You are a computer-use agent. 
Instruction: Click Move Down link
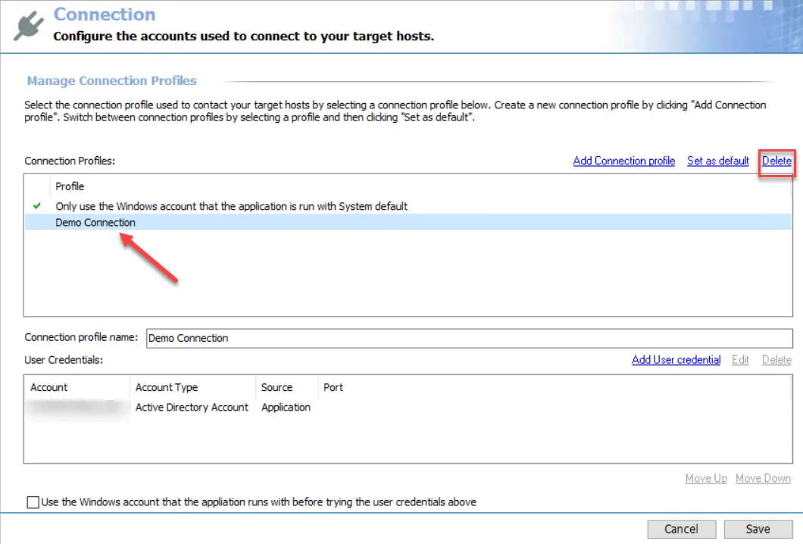763,478
